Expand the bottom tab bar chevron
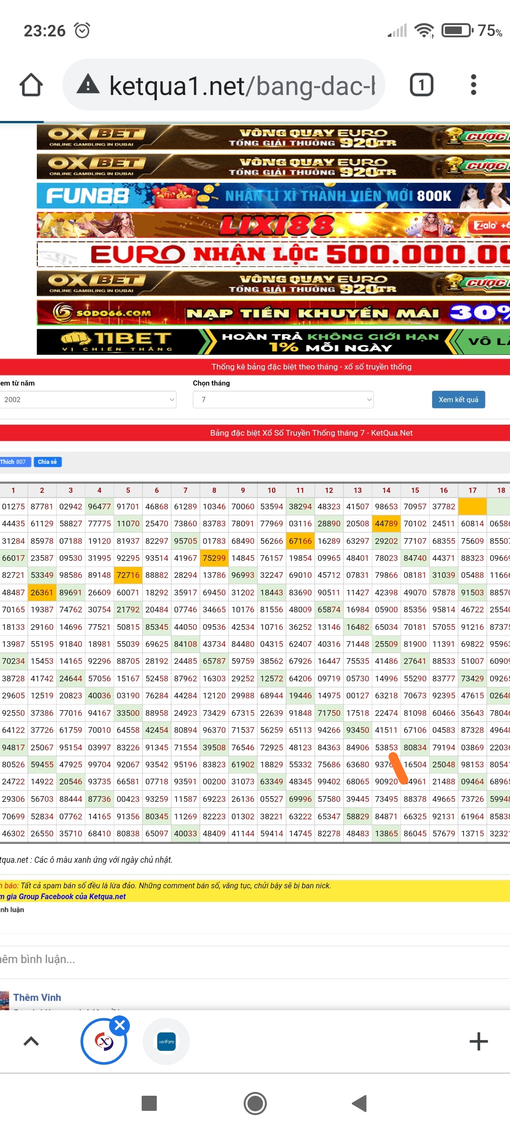The image size is (510, 1134). [x=31, y=1041]
